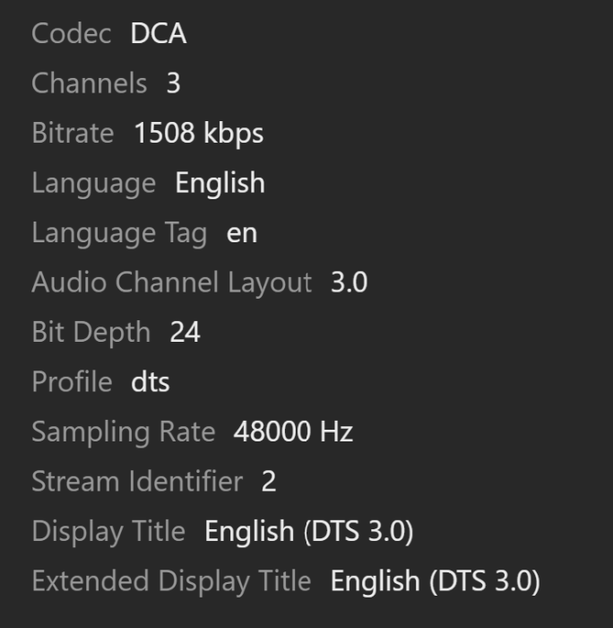613x628 pixels.
Task: Click the Display Title value English (DTS 3.0)
Action: click(308, 532)
